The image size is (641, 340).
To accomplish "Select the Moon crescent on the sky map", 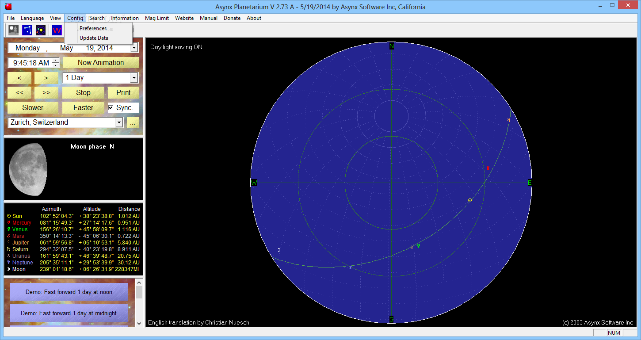I will [x=279, y=250].
